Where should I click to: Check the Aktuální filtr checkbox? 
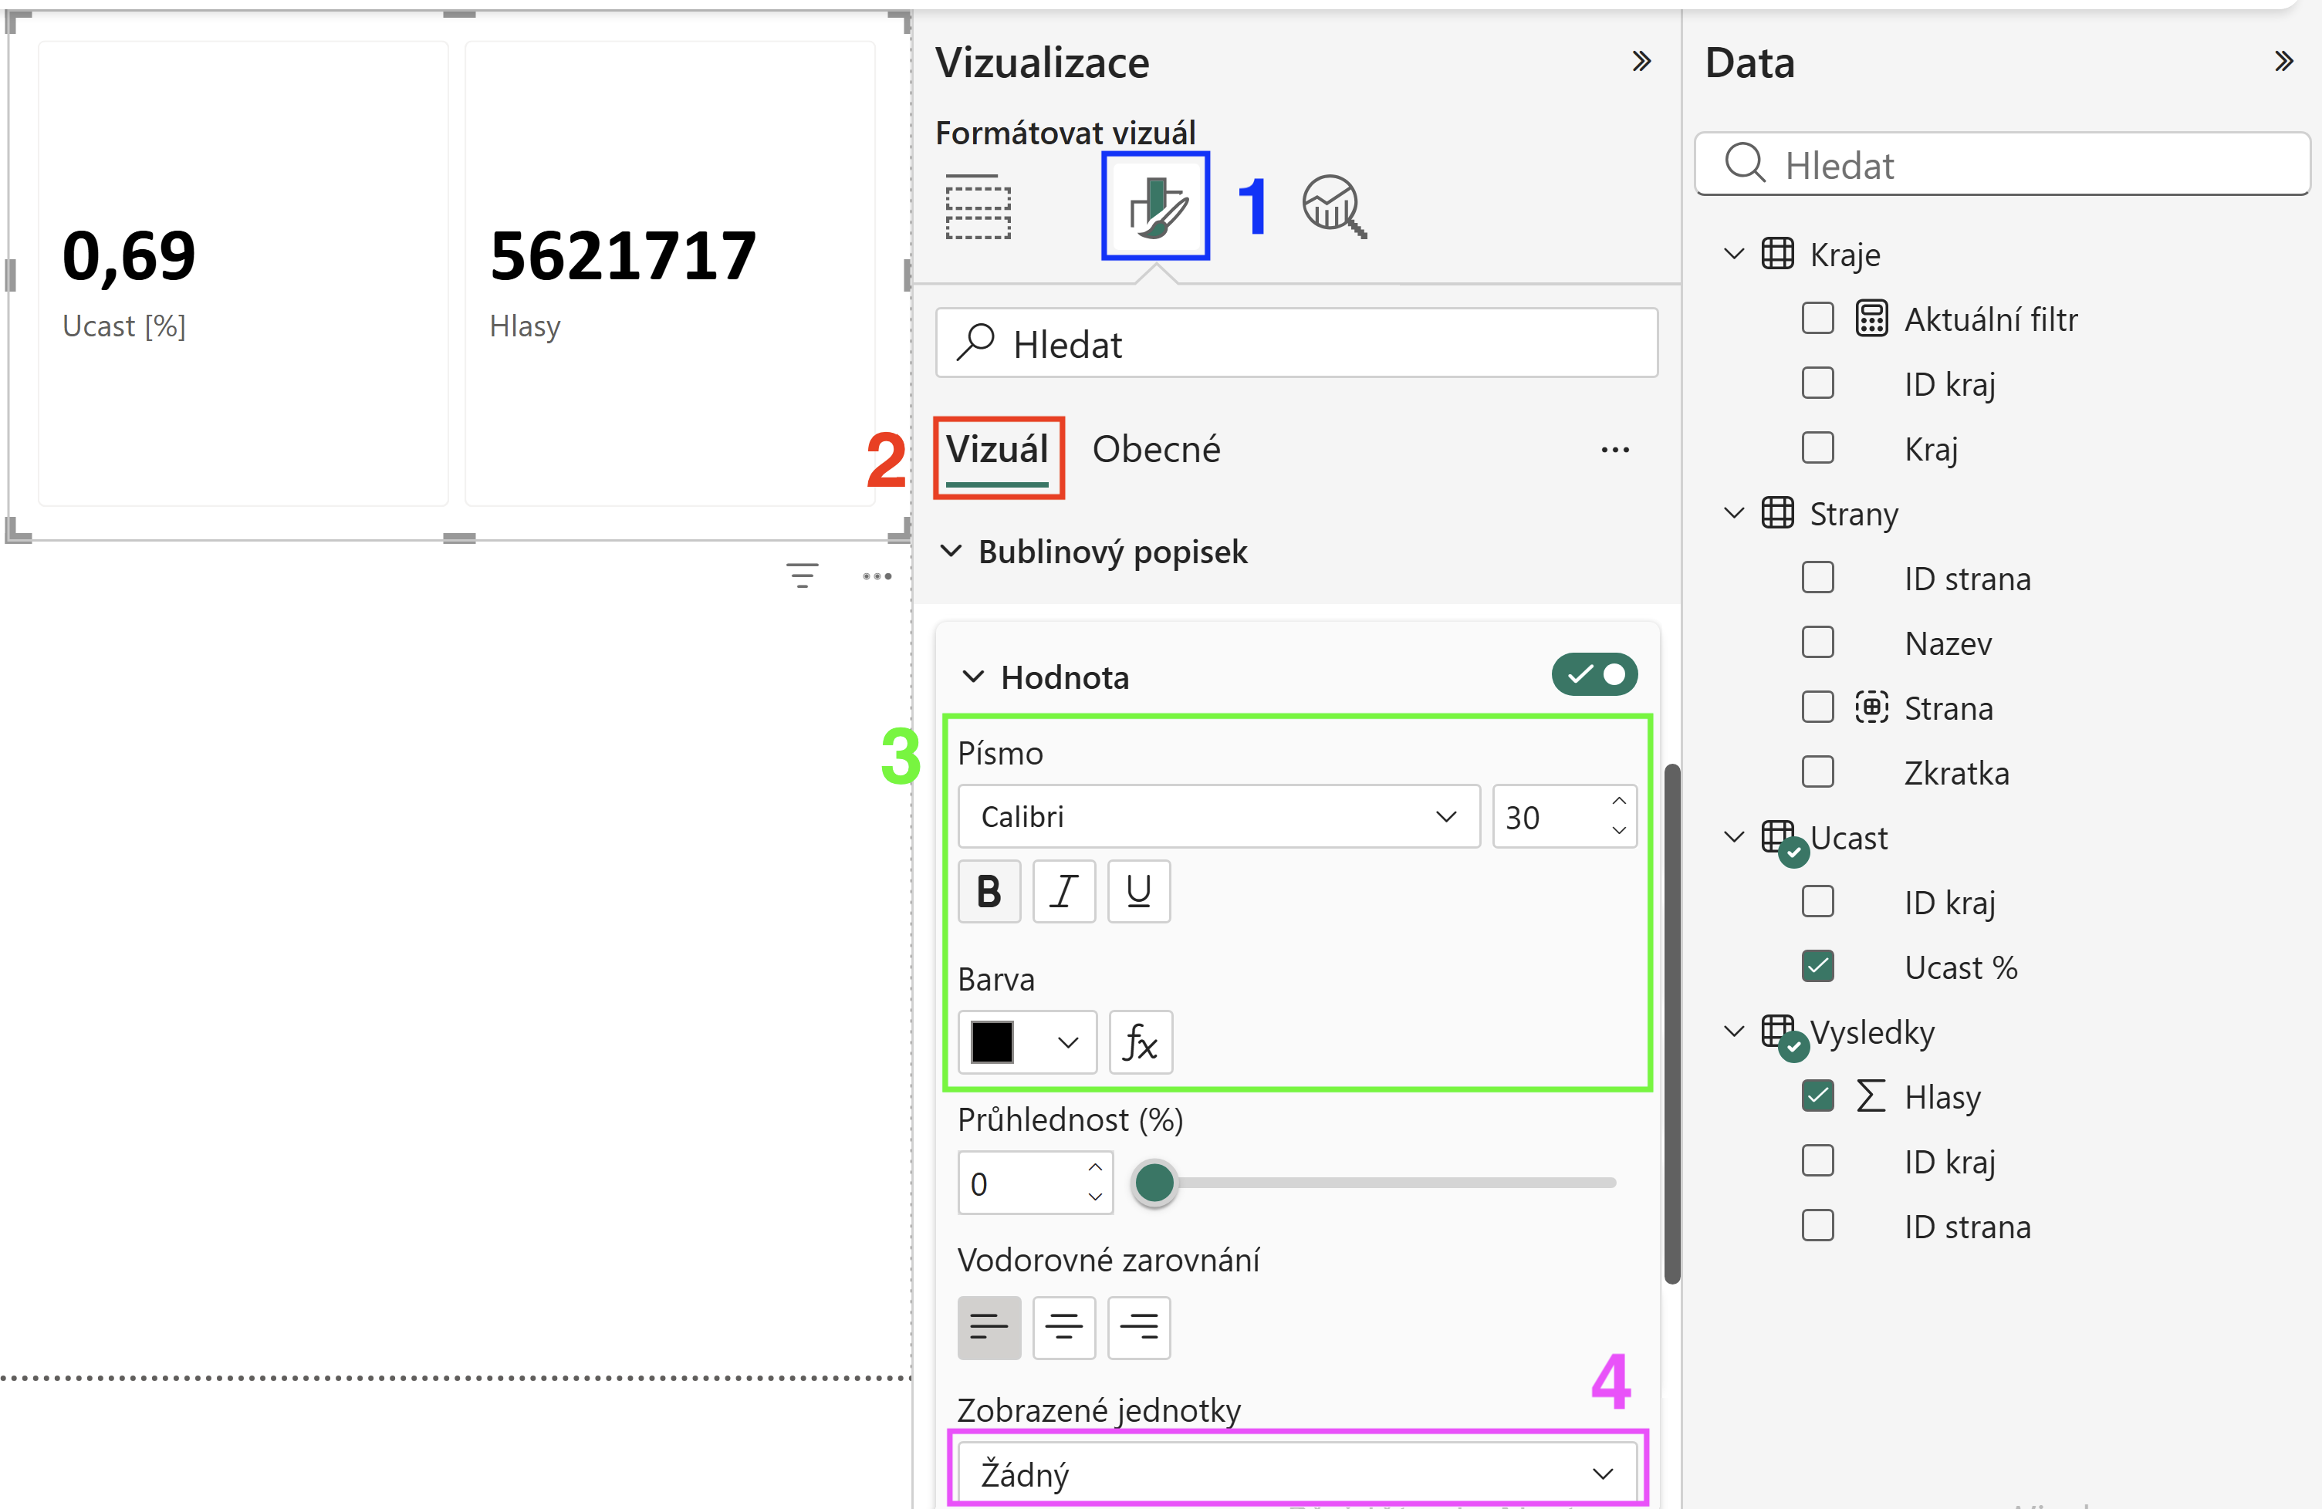(x=1817, y=319)
